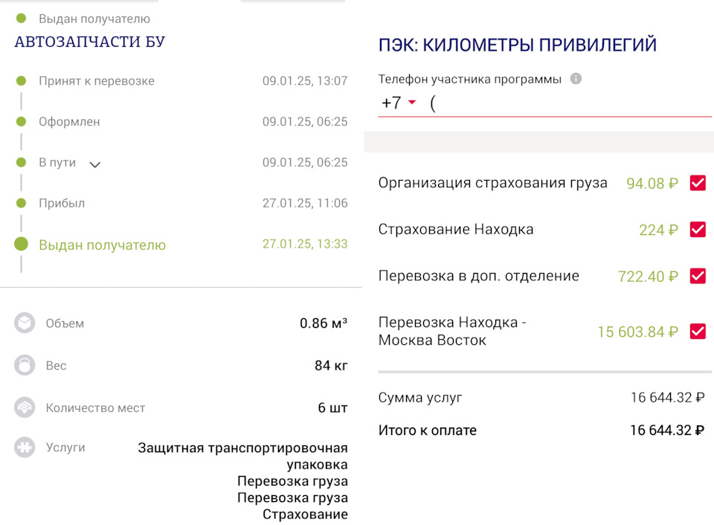Click the Вес weight icon

[x=25, y=365]
